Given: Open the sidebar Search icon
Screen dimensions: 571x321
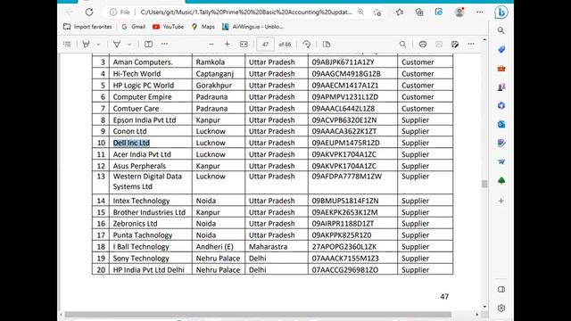Looking at the screenshot, I should pos(501,30).
